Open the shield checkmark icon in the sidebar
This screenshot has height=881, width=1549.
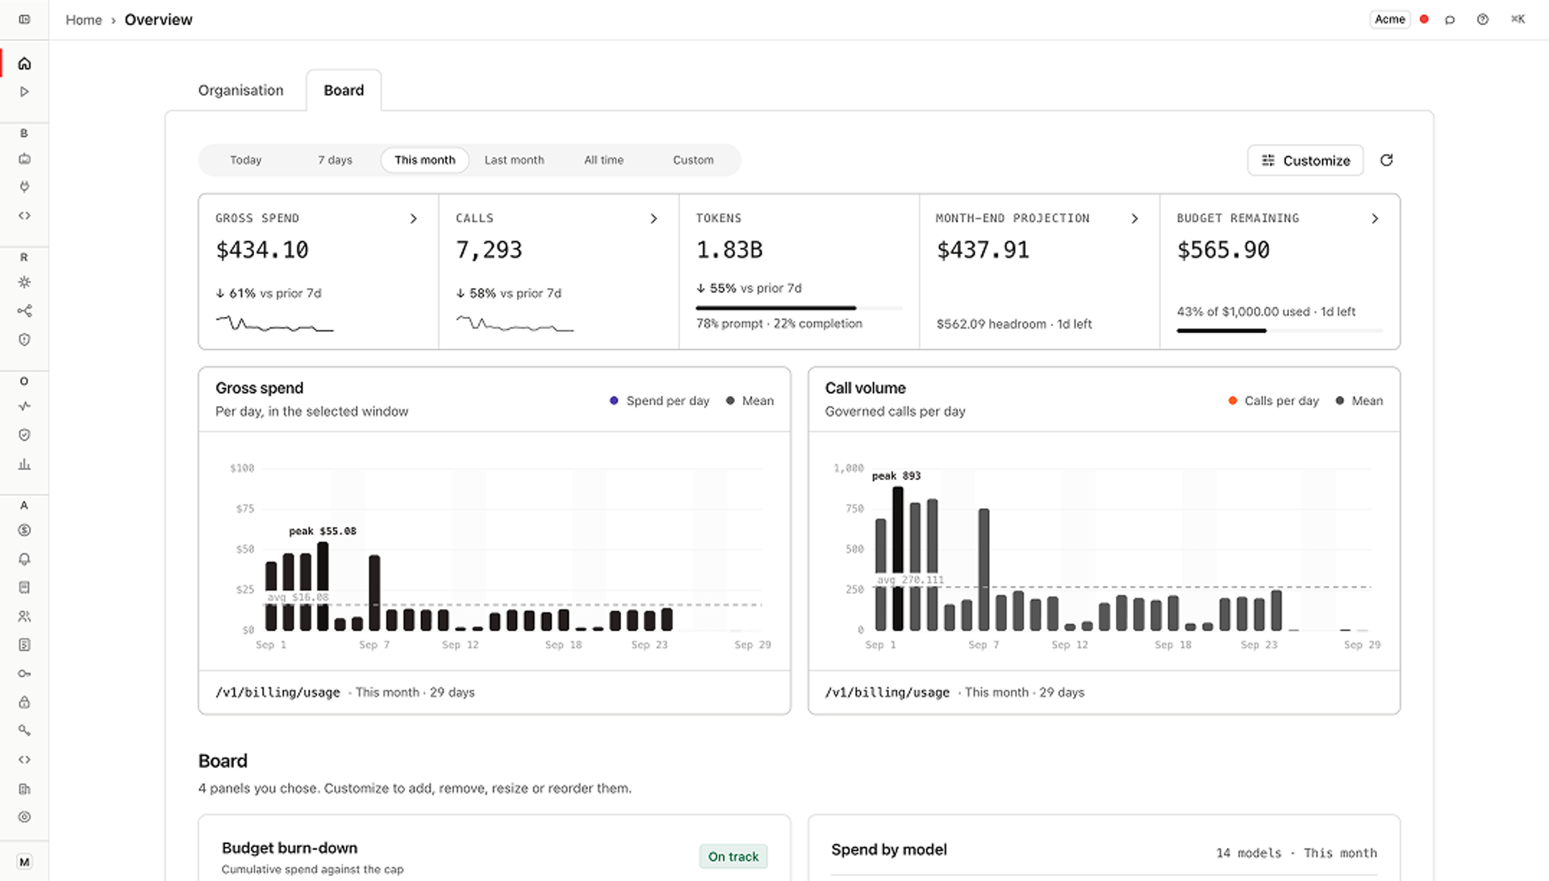click(24, 435)
